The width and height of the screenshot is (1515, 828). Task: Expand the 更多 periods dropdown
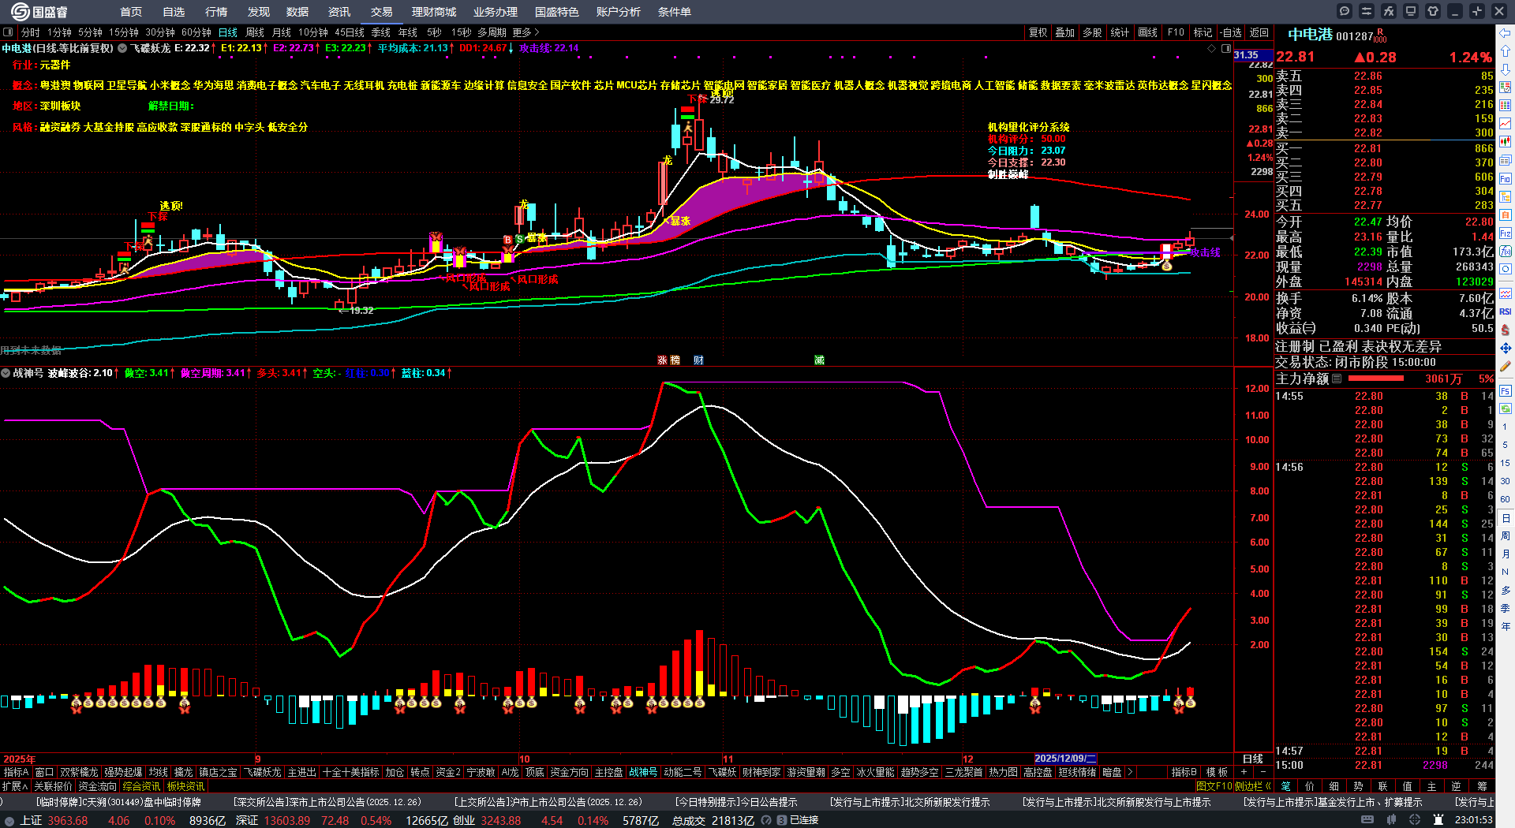526,32
